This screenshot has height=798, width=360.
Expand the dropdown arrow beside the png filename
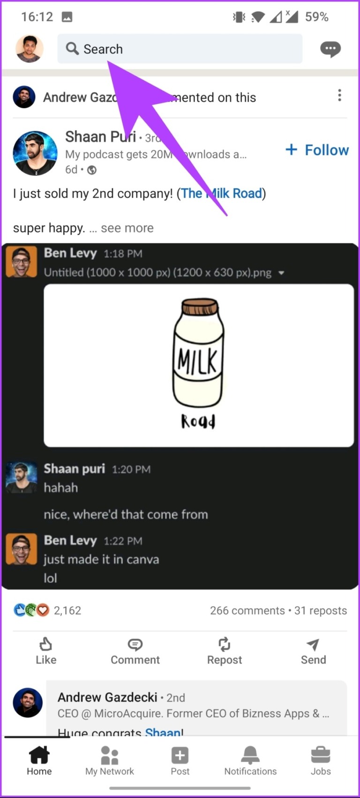tap(281, 273)
